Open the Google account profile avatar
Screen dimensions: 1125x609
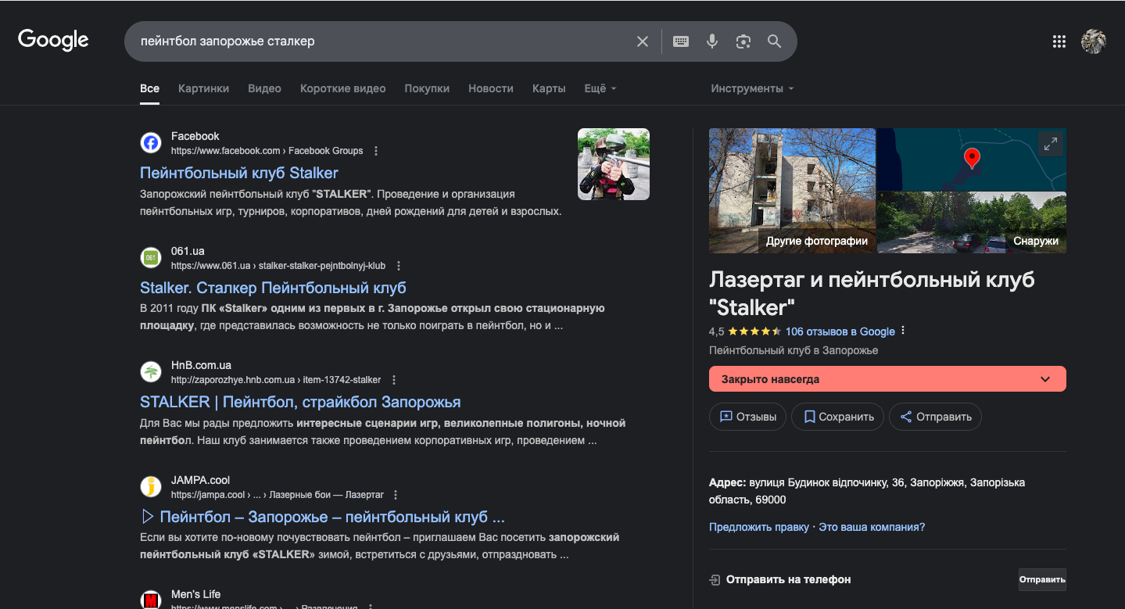click(x=1093, y=41)
